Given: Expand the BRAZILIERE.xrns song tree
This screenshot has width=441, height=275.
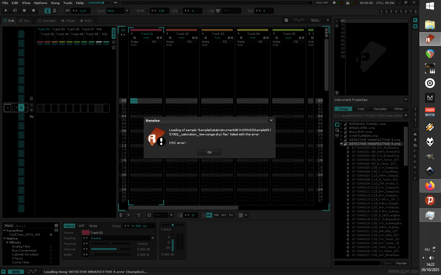Looking at the screenshot, I should pyautogui.click(x=341, y=128).
